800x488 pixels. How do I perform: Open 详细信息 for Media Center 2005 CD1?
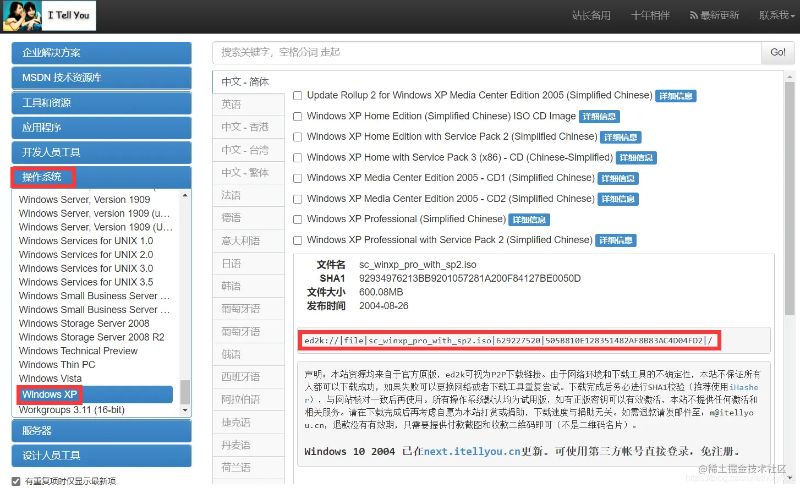tap(618, 178)
